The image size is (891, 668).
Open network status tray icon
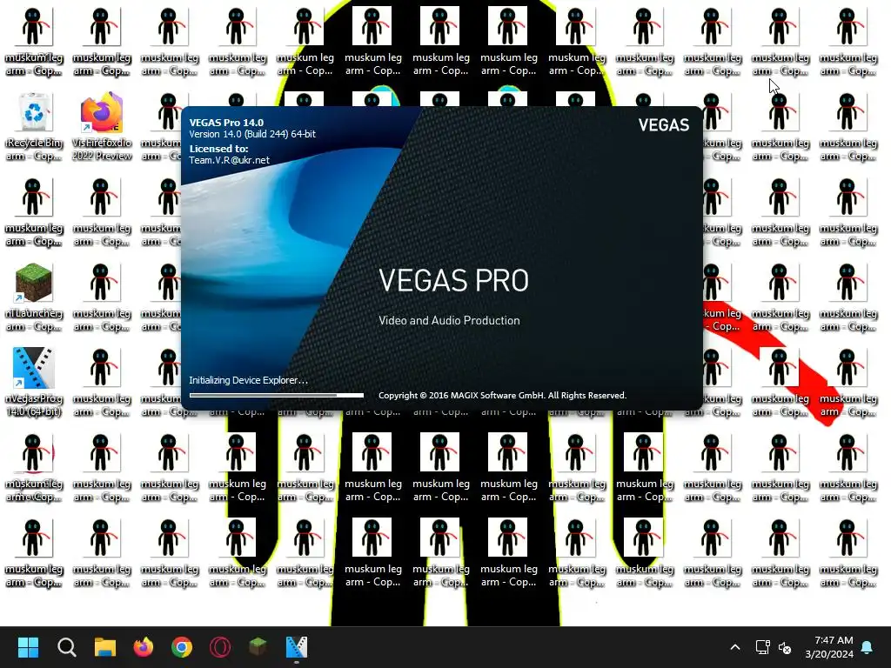(x=762, y=647)
